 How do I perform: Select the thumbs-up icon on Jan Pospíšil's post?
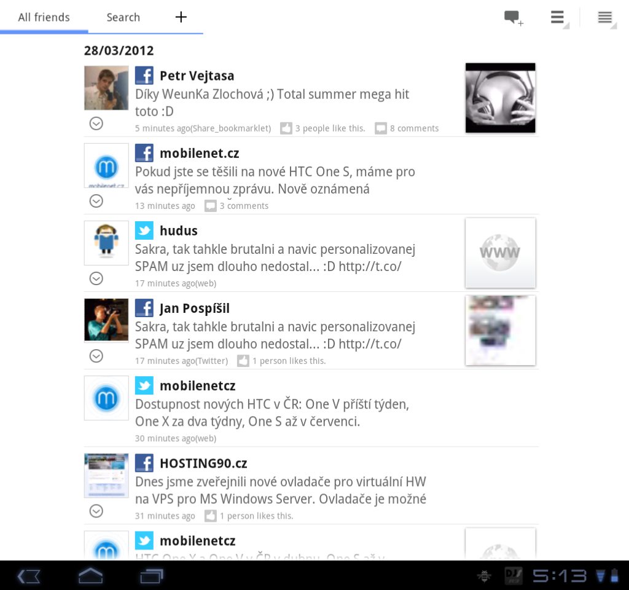click(243, 361)
